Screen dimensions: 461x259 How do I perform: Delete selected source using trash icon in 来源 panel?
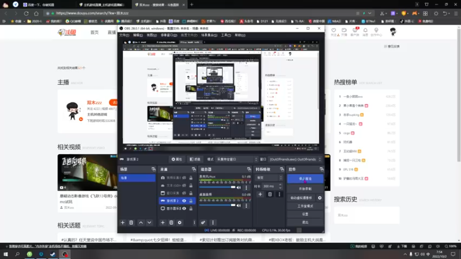point(171,223)
